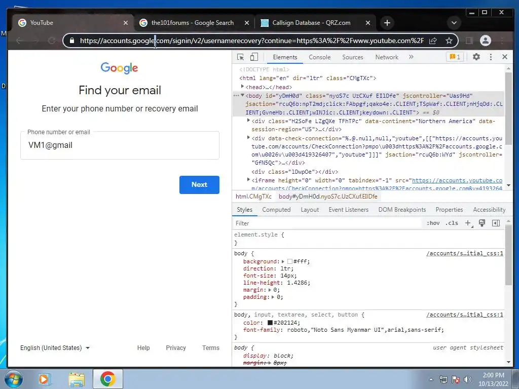Click the blue Next button
Image resolution: width=519 pixels, height=389 pixels.
point(199,184)
